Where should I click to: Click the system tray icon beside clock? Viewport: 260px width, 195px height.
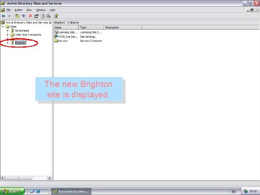(x=245, y=191)
